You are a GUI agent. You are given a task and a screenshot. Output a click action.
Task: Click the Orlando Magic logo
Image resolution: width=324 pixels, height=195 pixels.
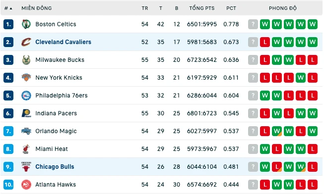pos(26,131)
